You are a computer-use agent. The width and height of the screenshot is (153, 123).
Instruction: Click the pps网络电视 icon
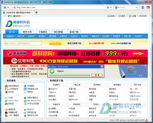(x=6, y=89)
